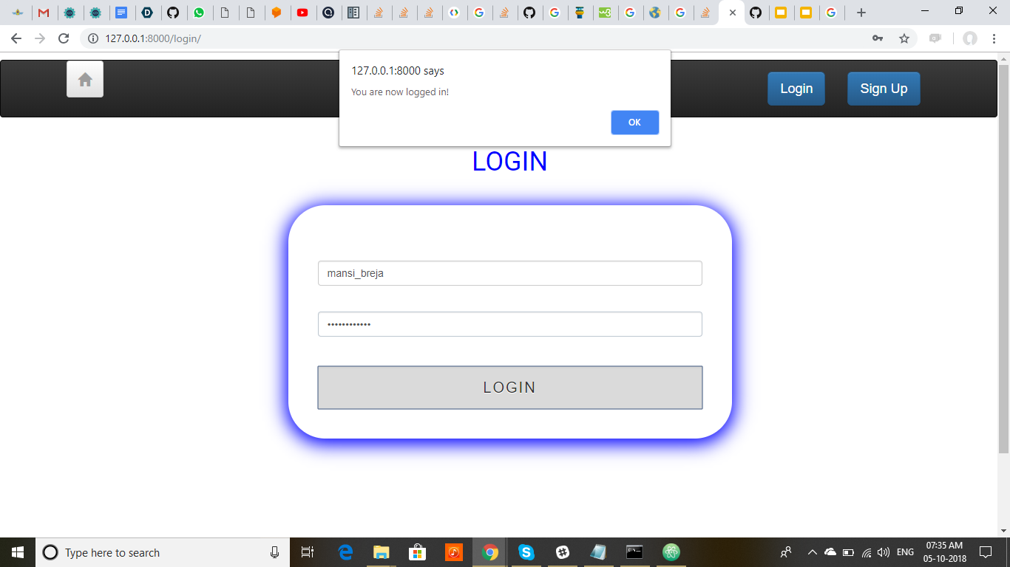Screen dimensions: 1010x567
Task: Switch to the W3Schools tab
Action: (605, 13)
